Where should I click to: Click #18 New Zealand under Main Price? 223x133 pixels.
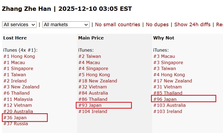click(98, 81)
